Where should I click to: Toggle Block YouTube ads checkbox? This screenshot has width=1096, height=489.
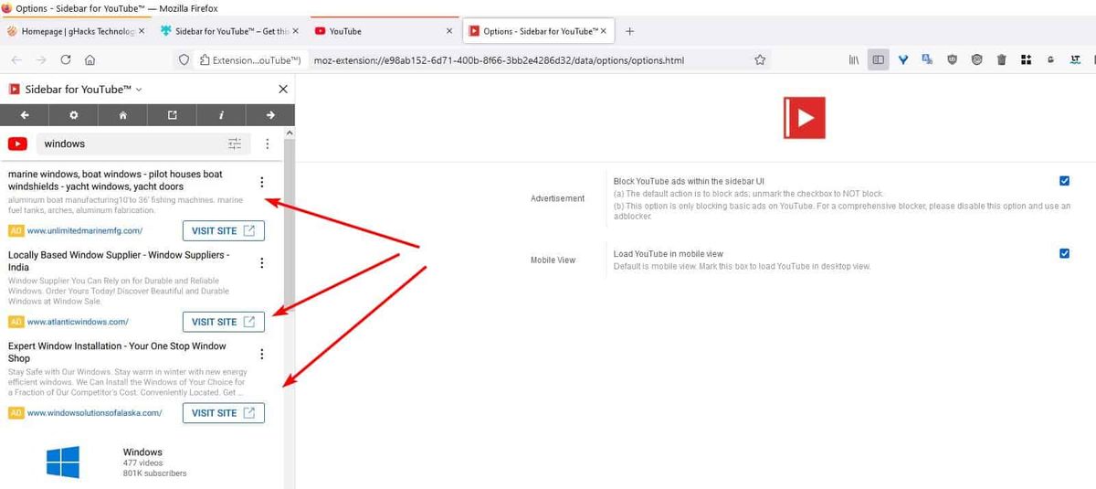point(1064,181)
